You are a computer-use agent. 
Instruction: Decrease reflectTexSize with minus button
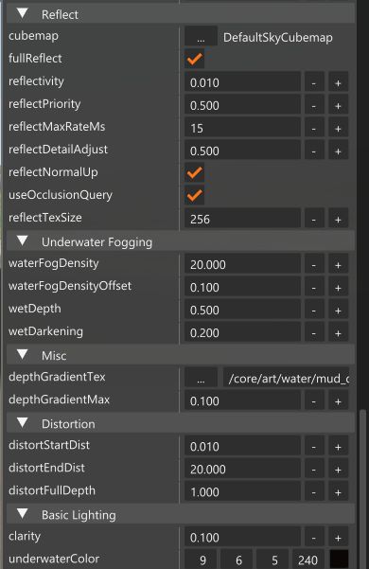click(314, 219)
